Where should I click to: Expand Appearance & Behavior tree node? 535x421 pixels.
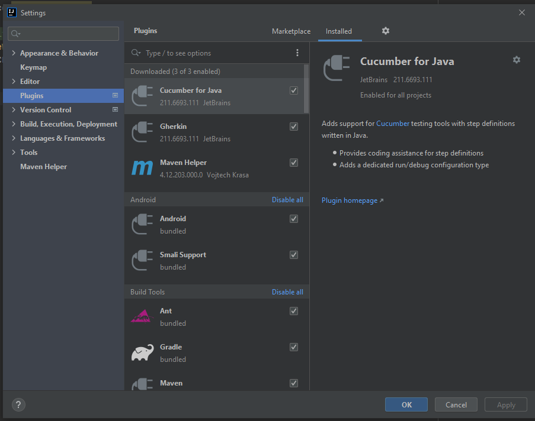click(x=14, y=53)
